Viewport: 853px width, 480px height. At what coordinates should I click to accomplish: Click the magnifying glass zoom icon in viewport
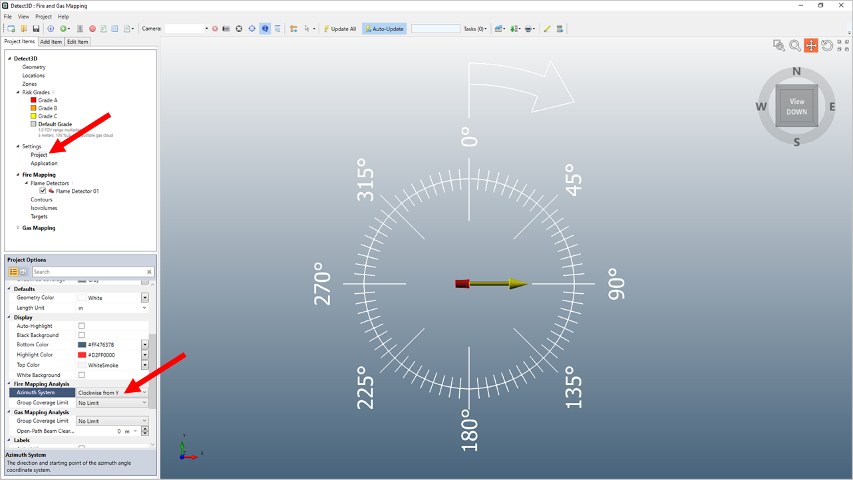[795, 45]
